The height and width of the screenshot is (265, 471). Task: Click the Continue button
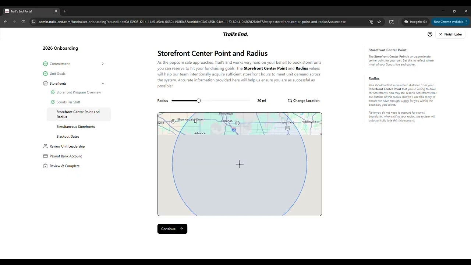pos(172,229)
